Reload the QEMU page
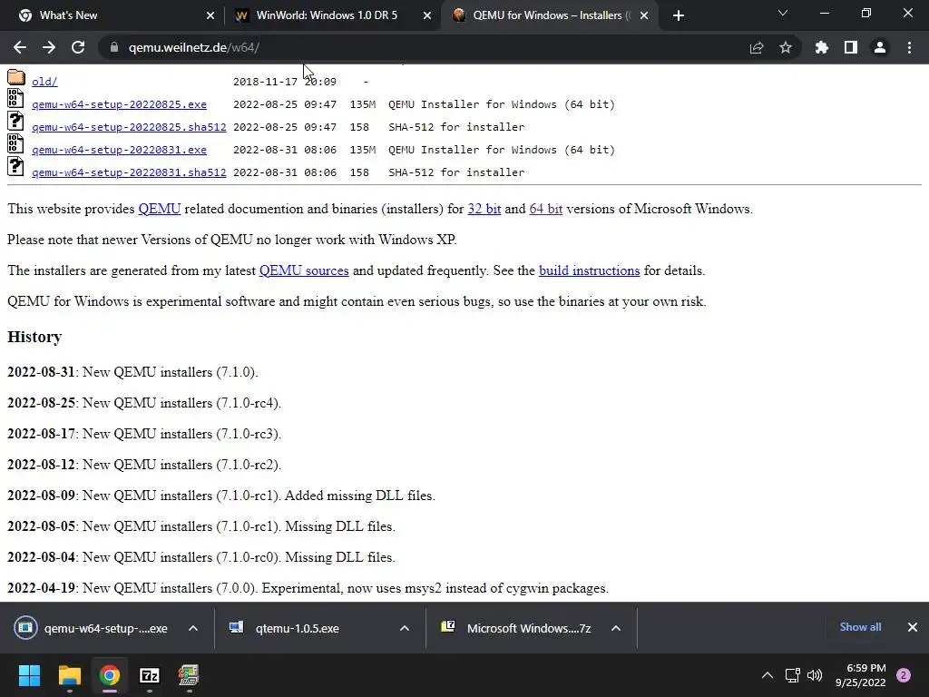Viewport: 929px width, 697px height. tap(78, 47)
